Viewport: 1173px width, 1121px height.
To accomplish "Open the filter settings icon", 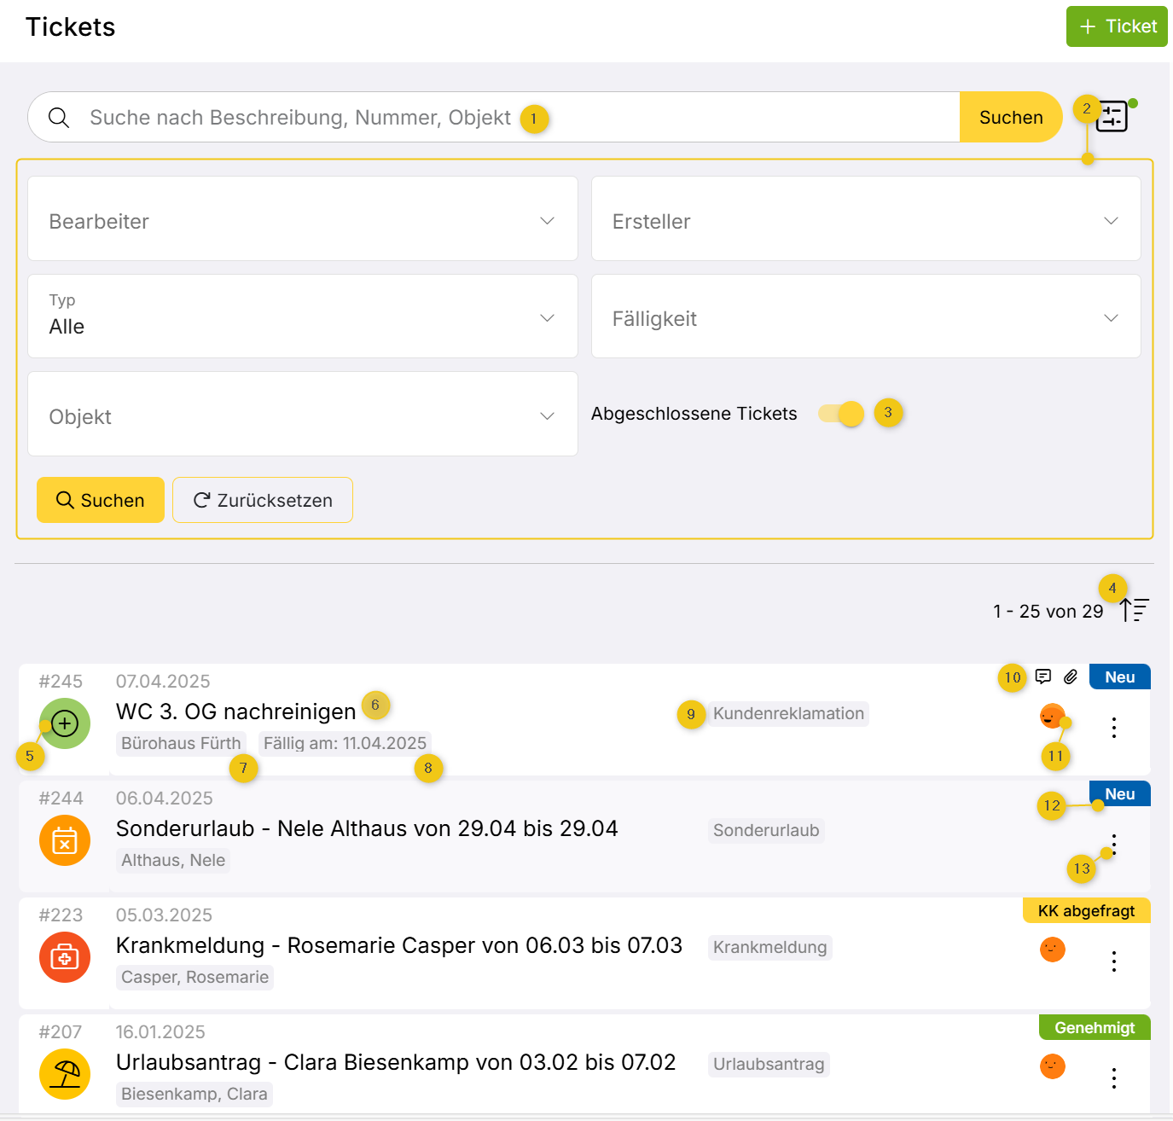I will click(1112, 117).
